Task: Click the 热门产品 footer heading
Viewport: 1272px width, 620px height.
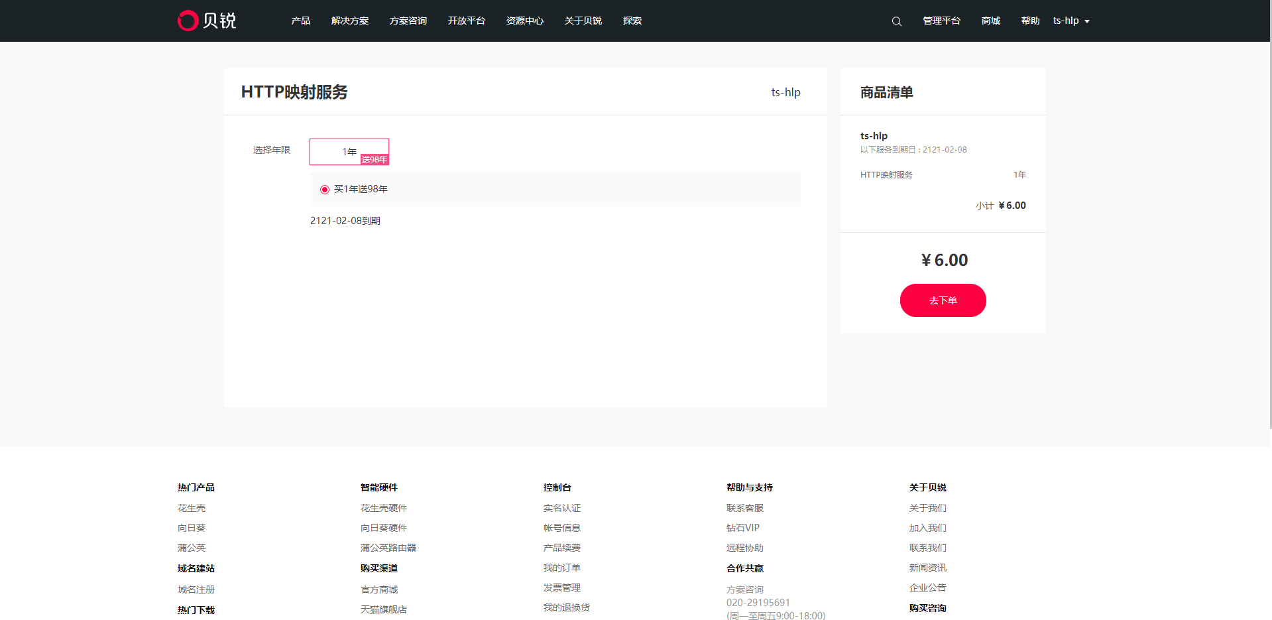Action: pyautogui.click(x=196, y=487)
